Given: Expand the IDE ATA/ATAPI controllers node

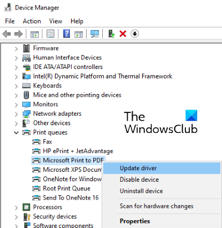Looking at the screenshot, I should click(16, 67).
